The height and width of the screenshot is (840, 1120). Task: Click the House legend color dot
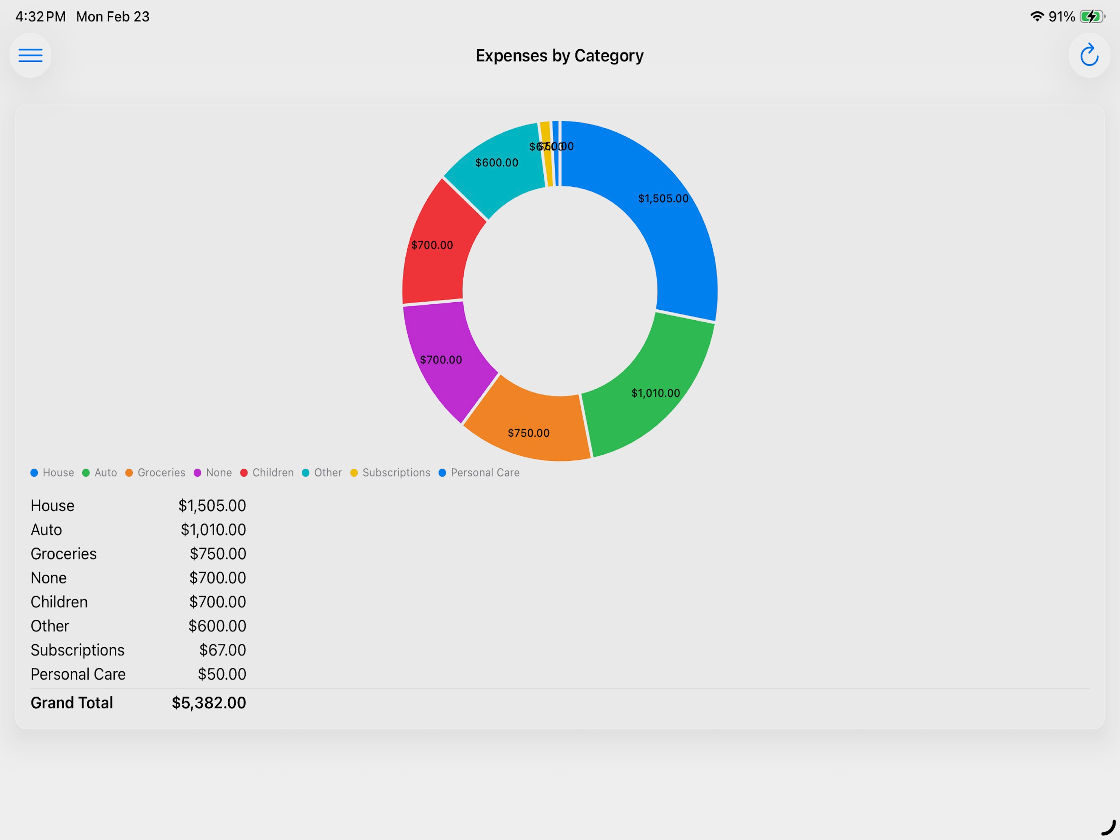coord(34,472)
